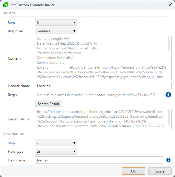The width and height of the screenshot is (175, 177).
Task: Click the 'Field type' label
Action: tap(16, 151)
